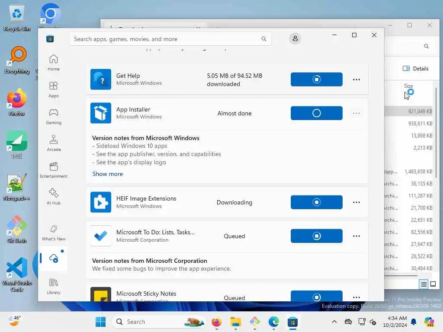Click the HEIF Image Extensions title
The width and height of the screenshot is (443, 332).
tap(146, 198)
